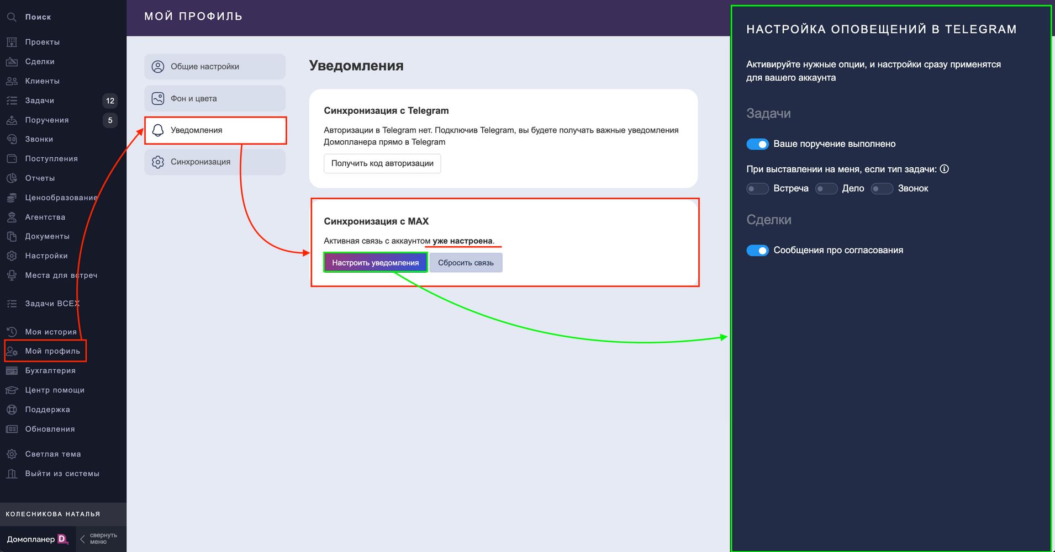Click the Сделки sidebar icon
The image size is (1055, 552).
(x=12, y=61)
